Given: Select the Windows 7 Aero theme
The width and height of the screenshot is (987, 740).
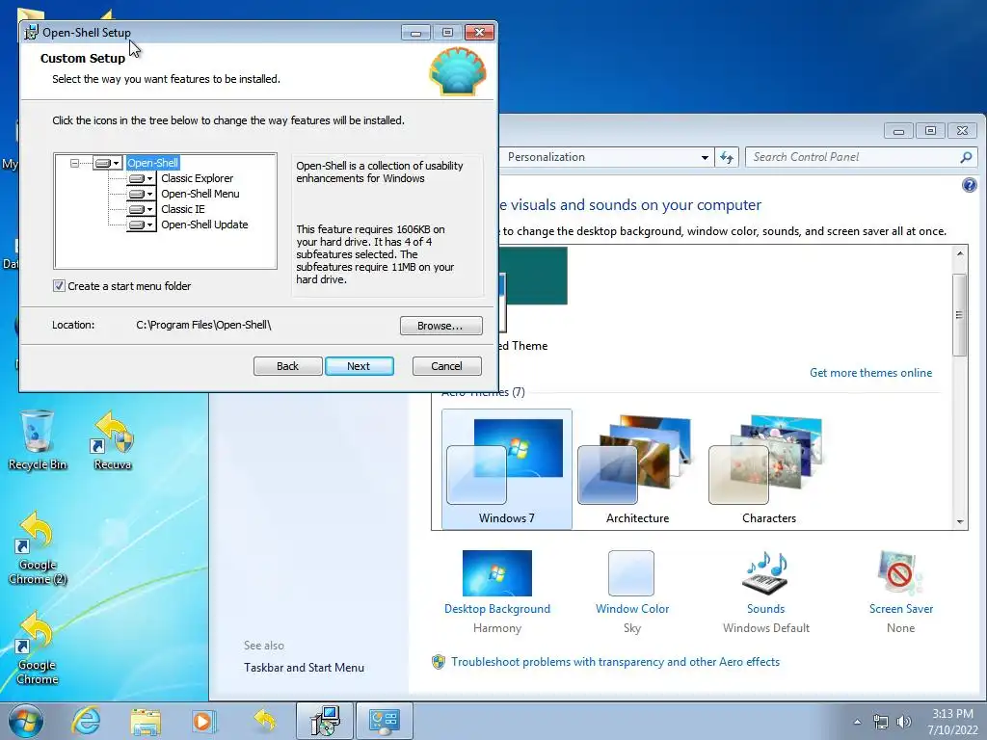Looking at the screenshot, I should (x=507, y=469).
